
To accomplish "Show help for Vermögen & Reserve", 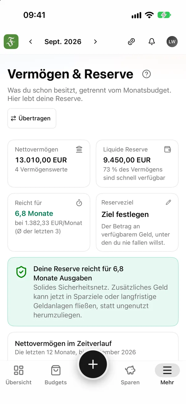I will tap(147, 74).
